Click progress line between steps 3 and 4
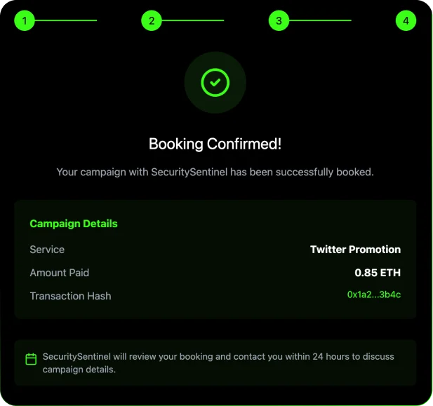 click(x=320, y=21)
